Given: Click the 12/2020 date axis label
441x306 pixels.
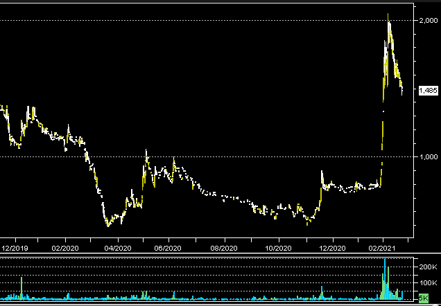Looking at the screenshot, I should (x=333, y=248).
